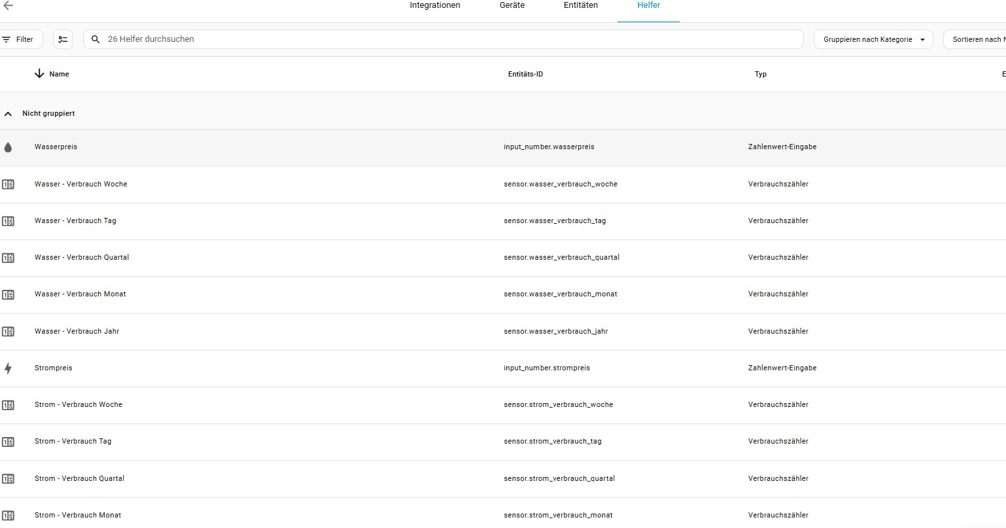The width and height of the screenshot is (1006, 528).
Task: Open Strom - Verbrauch Monat helper
Action: click(x=503, y=514)
